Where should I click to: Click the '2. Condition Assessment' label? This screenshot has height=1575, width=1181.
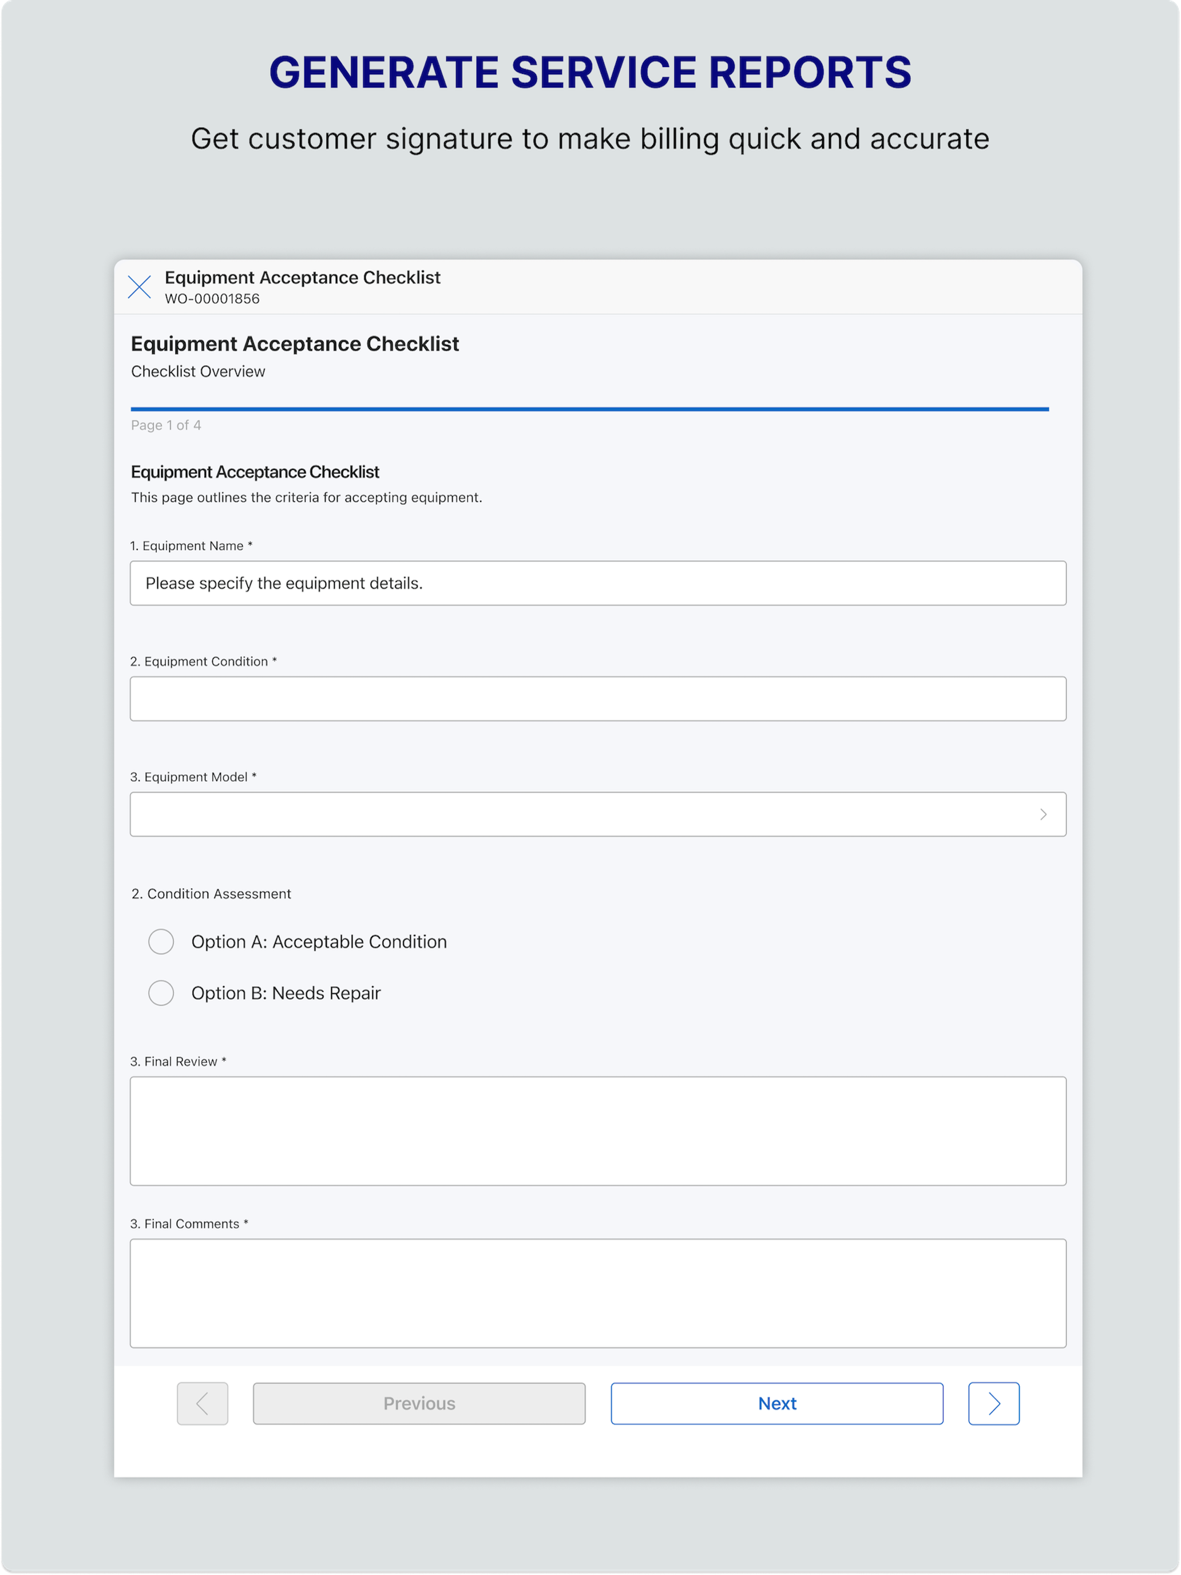pyautogui.click(x=212, y=893)
